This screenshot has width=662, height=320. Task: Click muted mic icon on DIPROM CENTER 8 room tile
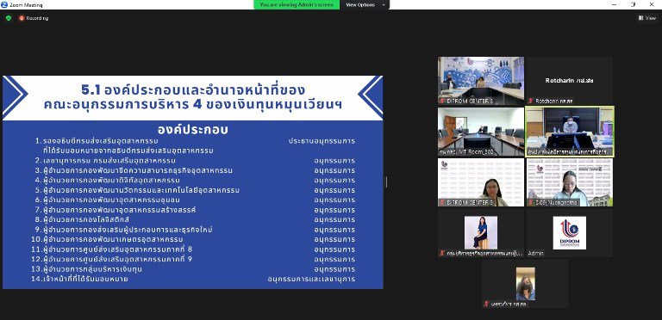(x=442, y=101)
